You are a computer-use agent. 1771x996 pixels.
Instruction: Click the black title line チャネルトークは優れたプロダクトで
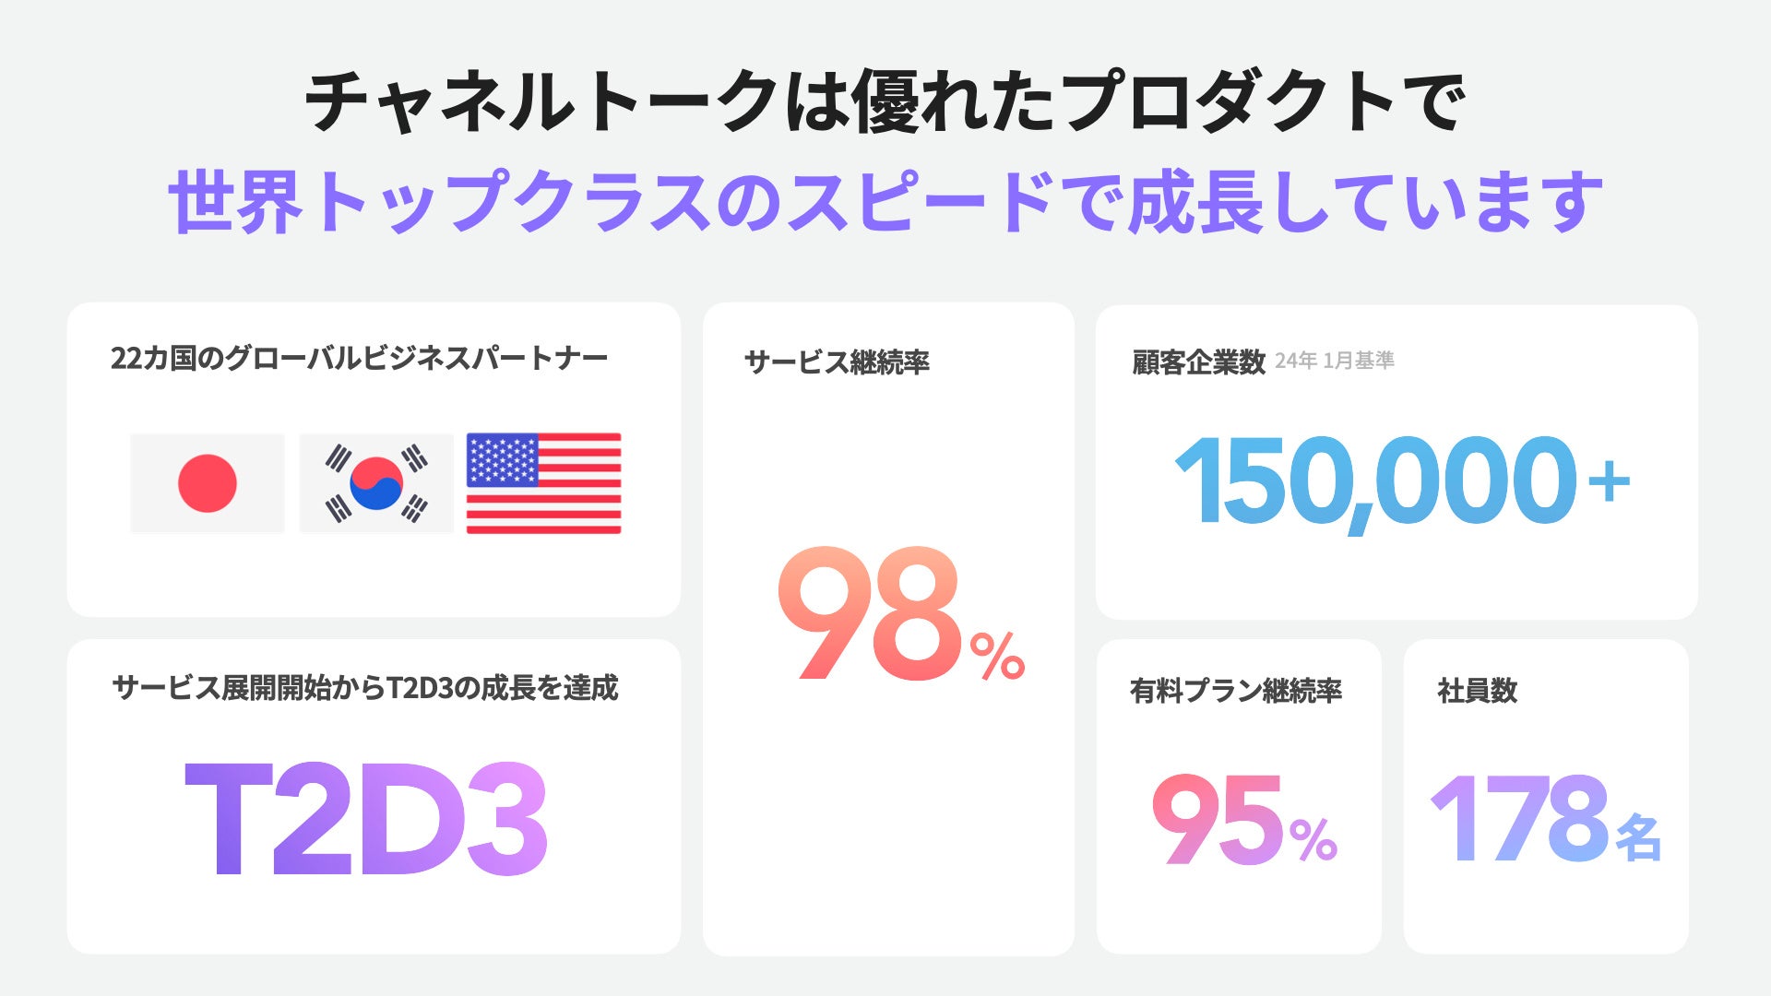click(885, 101)
